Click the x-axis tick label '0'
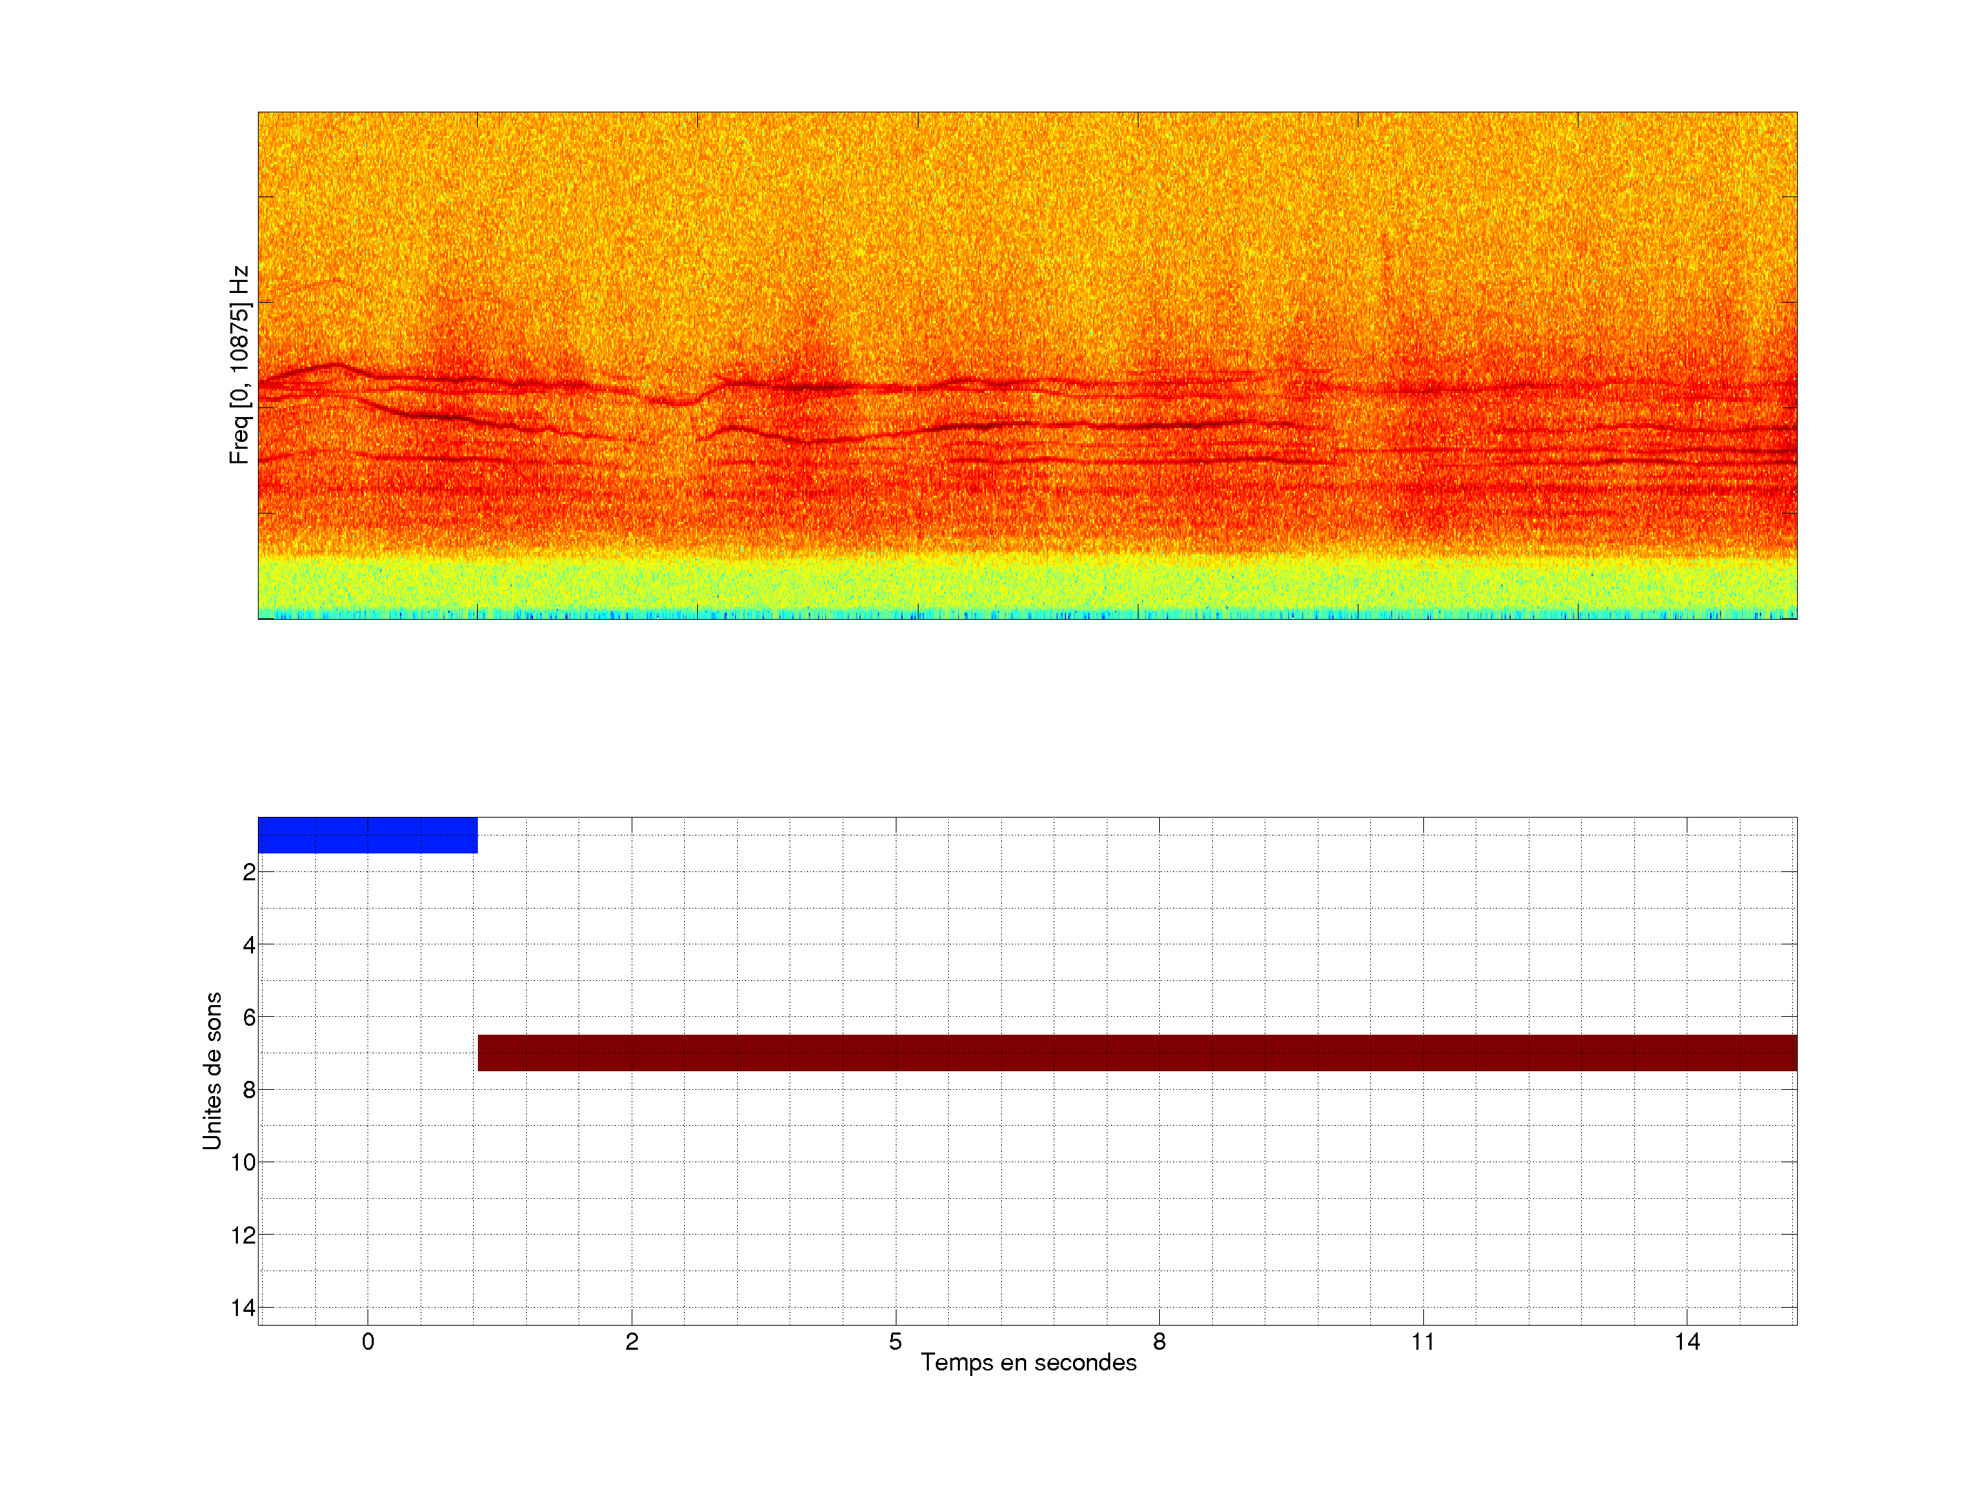The width and height of the screenshot is (1986, 1489). [x=368, y=1341]
